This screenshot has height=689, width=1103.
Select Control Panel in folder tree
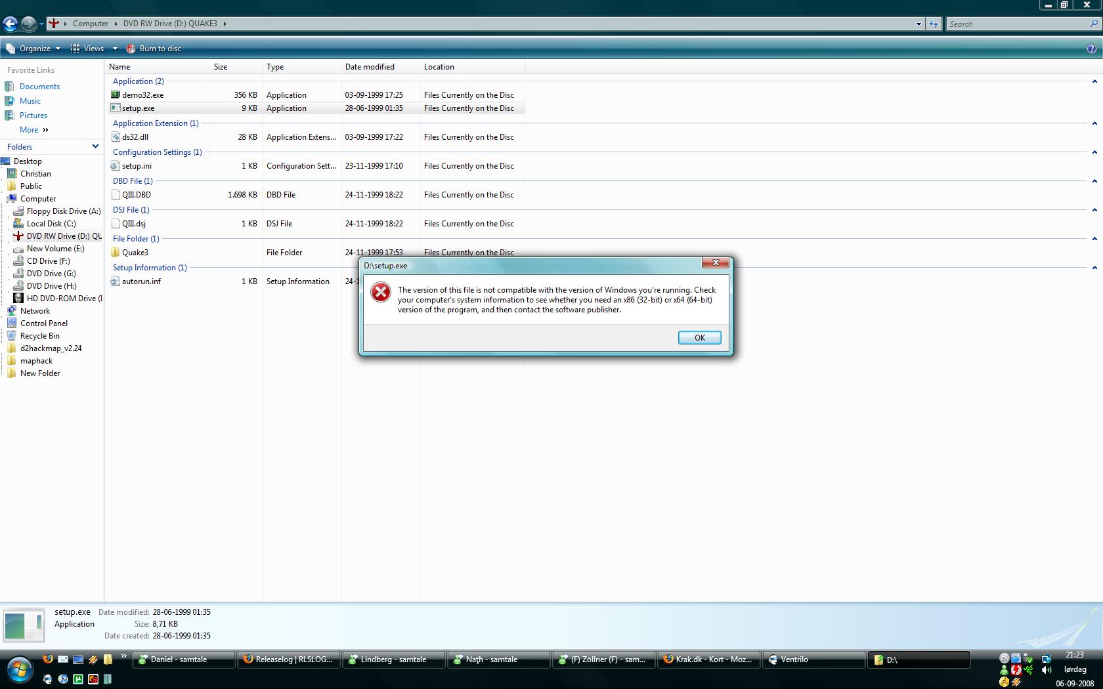point(43,324)
